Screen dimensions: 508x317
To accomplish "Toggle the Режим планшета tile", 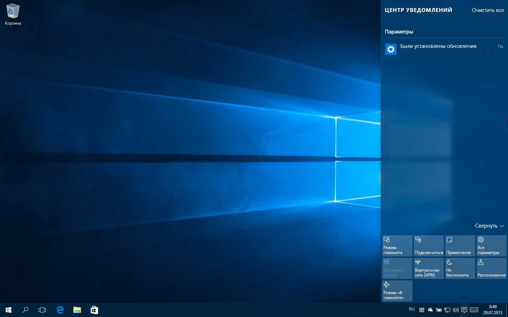I will pos(397,246).
